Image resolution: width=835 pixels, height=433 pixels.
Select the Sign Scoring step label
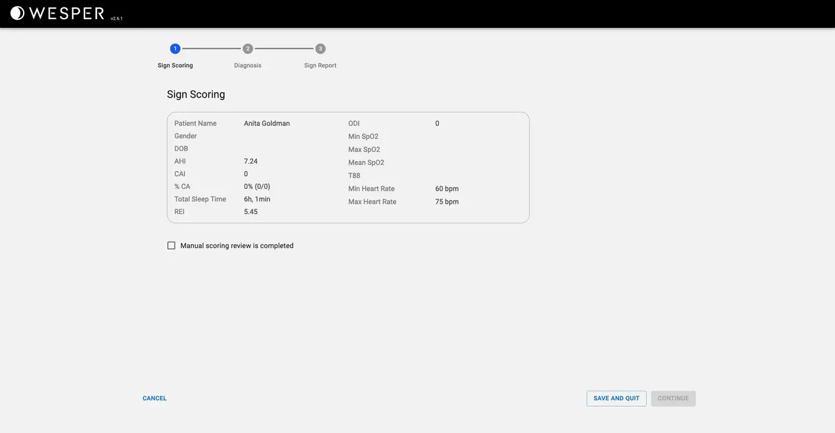(x=175, y=64)
